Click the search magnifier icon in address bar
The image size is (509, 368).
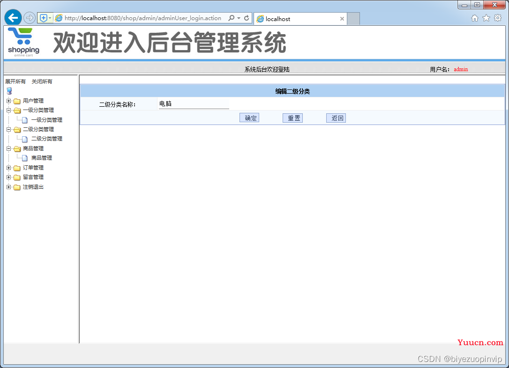point(231,18)
